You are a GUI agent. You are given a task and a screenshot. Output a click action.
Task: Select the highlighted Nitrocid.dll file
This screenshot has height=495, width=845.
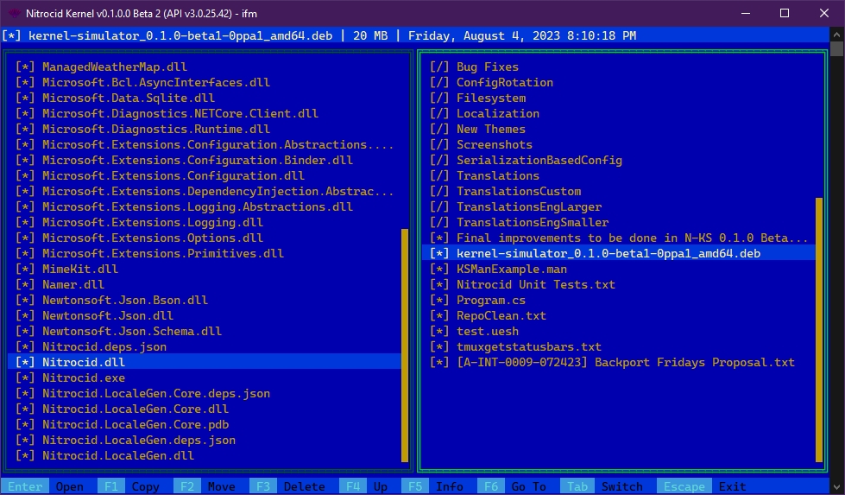tap(83, 362)
